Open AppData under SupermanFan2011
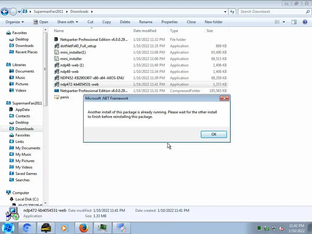 22,110
